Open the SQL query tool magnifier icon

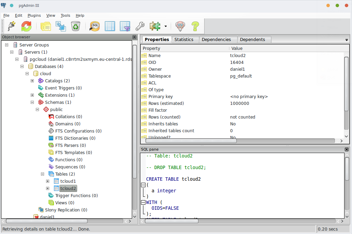point(95,26)
